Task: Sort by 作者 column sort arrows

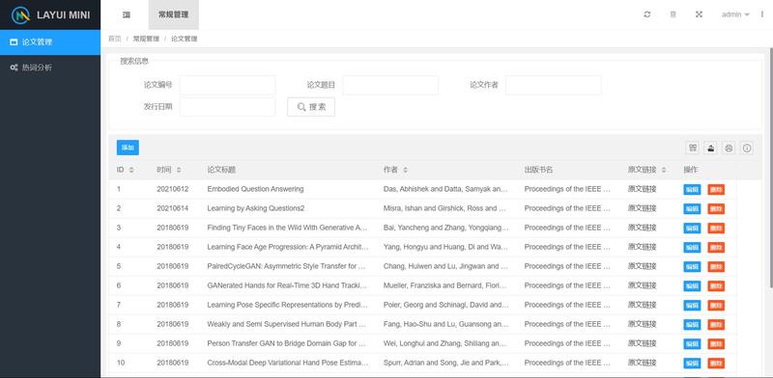Action: coord(405,170)
